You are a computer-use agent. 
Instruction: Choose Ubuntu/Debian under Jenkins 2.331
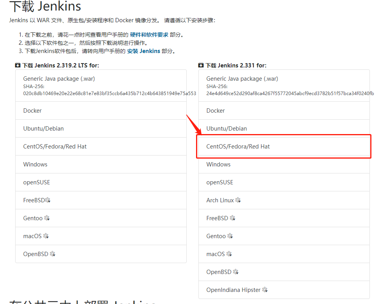click(x=284, y=129)
